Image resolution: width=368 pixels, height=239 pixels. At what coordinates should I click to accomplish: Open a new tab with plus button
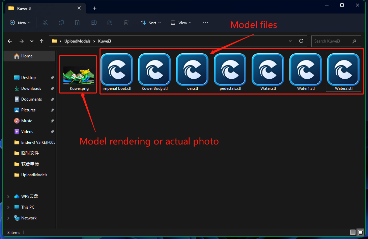(94, 8)
